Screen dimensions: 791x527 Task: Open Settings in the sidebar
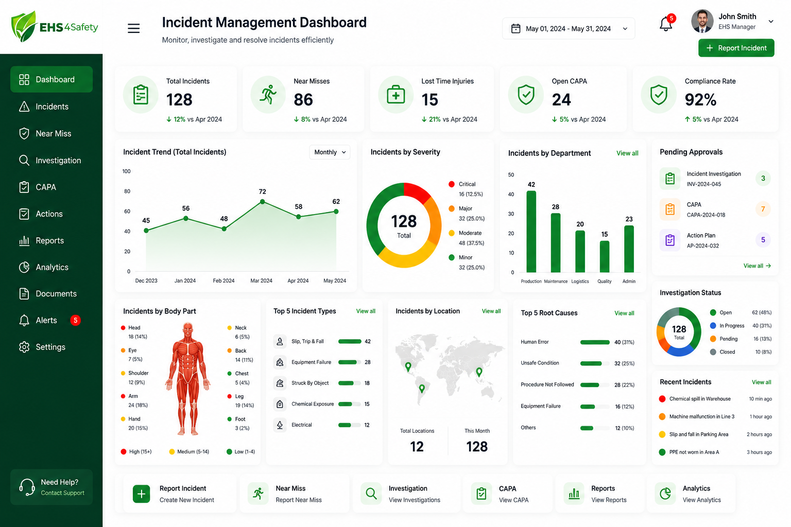coord(51,347)
